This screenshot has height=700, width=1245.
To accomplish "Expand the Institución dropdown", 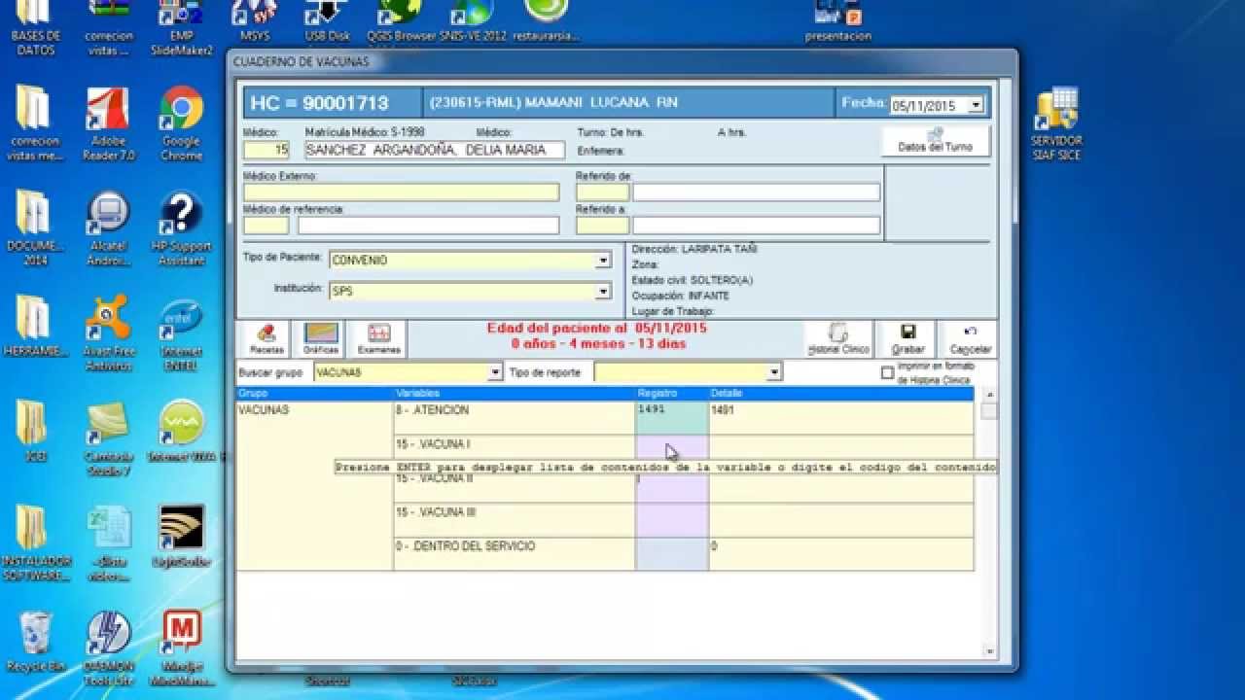I will click(x=603, y=291).
